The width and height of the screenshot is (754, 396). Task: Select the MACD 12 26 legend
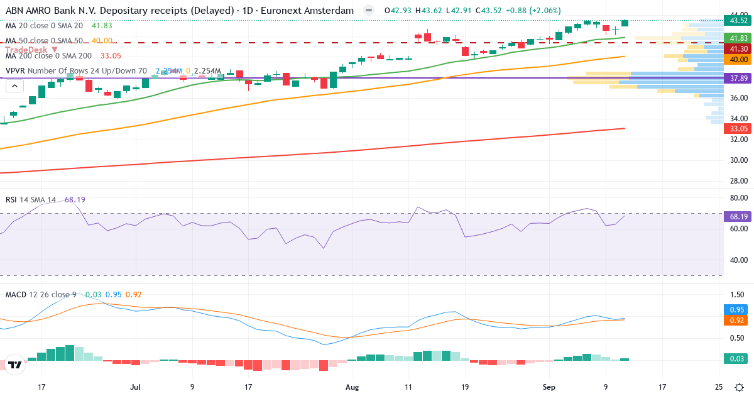pos(41,295)
